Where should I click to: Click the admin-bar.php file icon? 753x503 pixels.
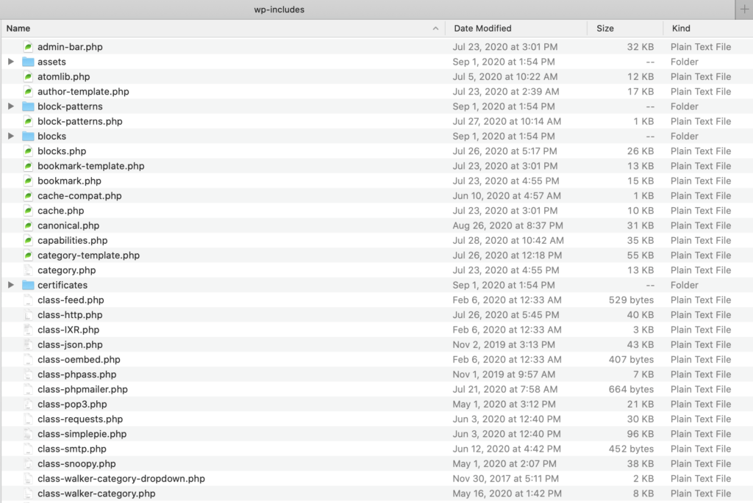tap(29, 47)
